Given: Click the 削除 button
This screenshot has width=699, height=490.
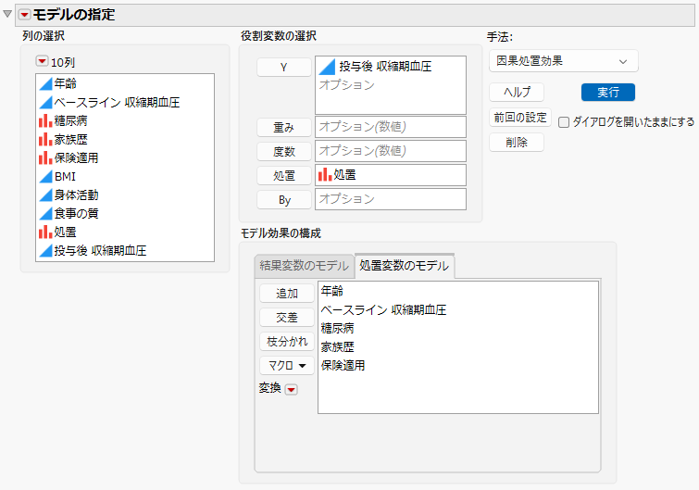Looking at the screenshot, I should [x=517, y=143].
